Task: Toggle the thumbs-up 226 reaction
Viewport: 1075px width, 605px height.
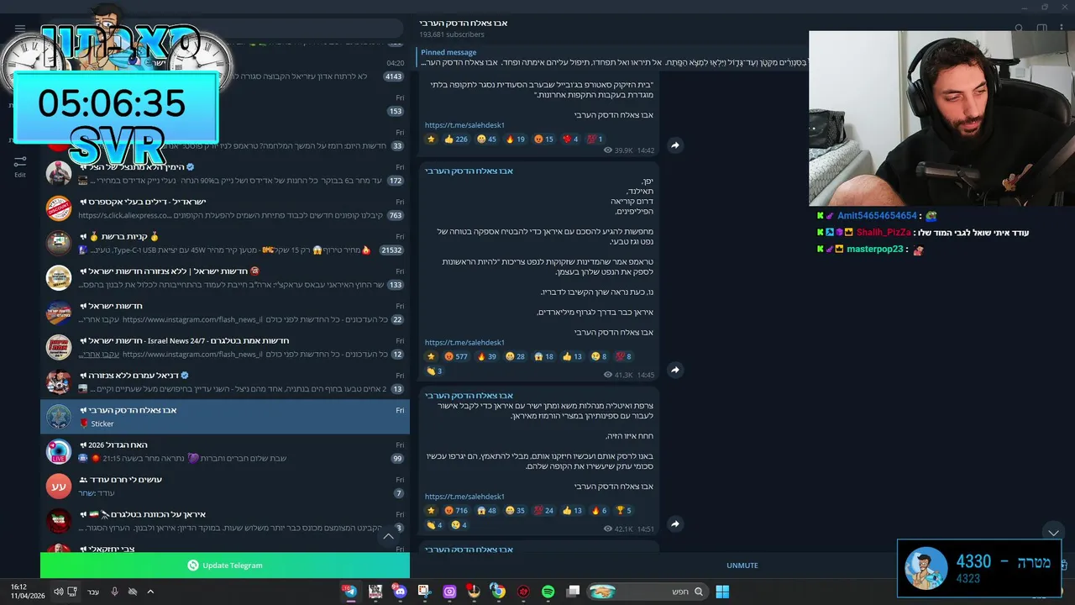Action: coord(455,139)
